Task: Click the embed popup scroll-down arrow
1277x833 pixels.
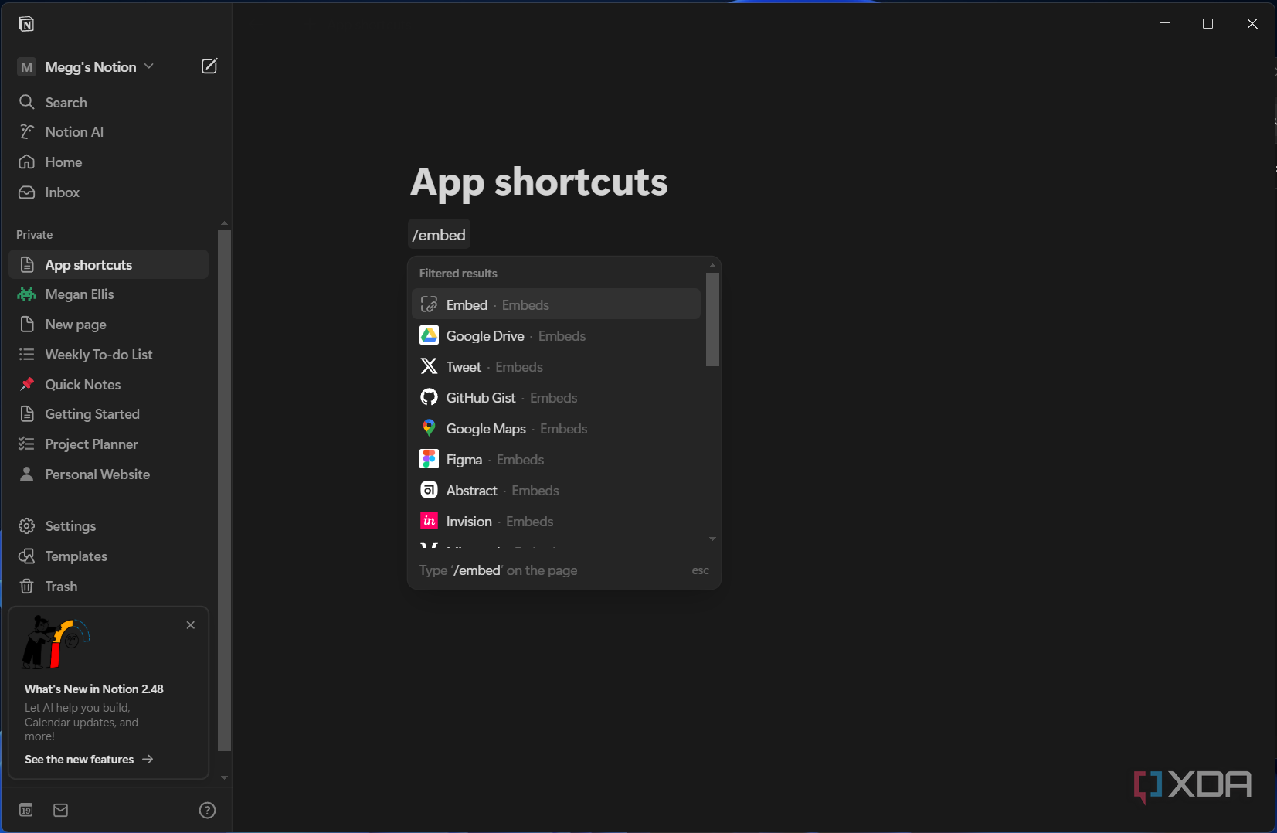Action: click(712, 539)
